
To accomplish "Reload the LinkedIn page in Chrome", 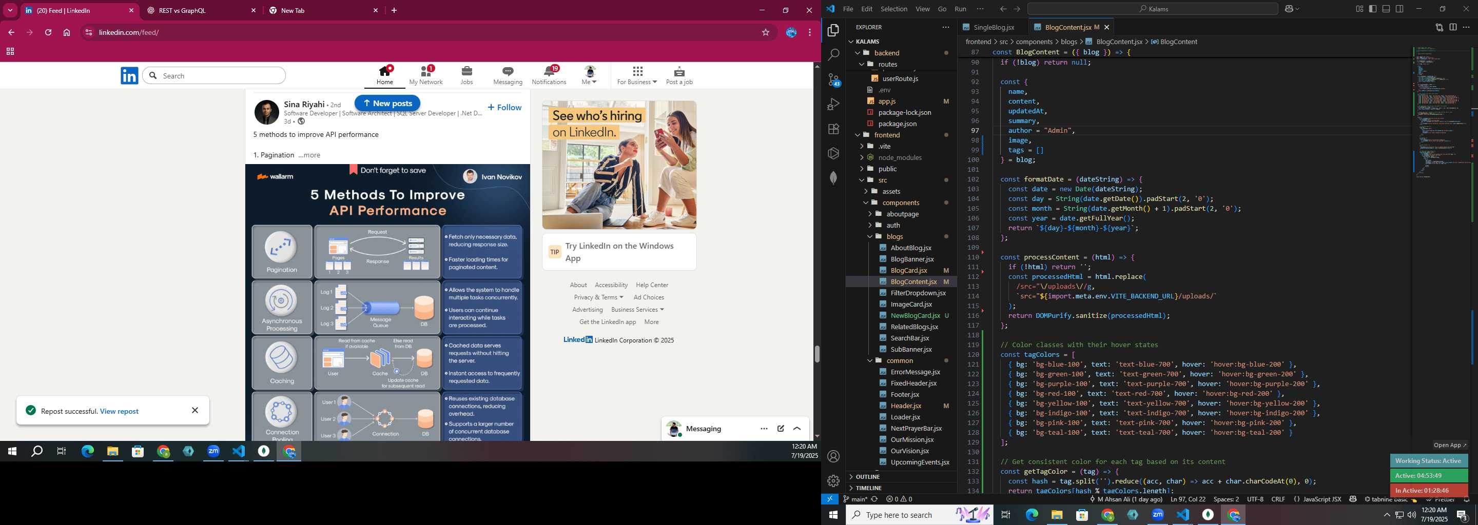I will pos(48,33).
